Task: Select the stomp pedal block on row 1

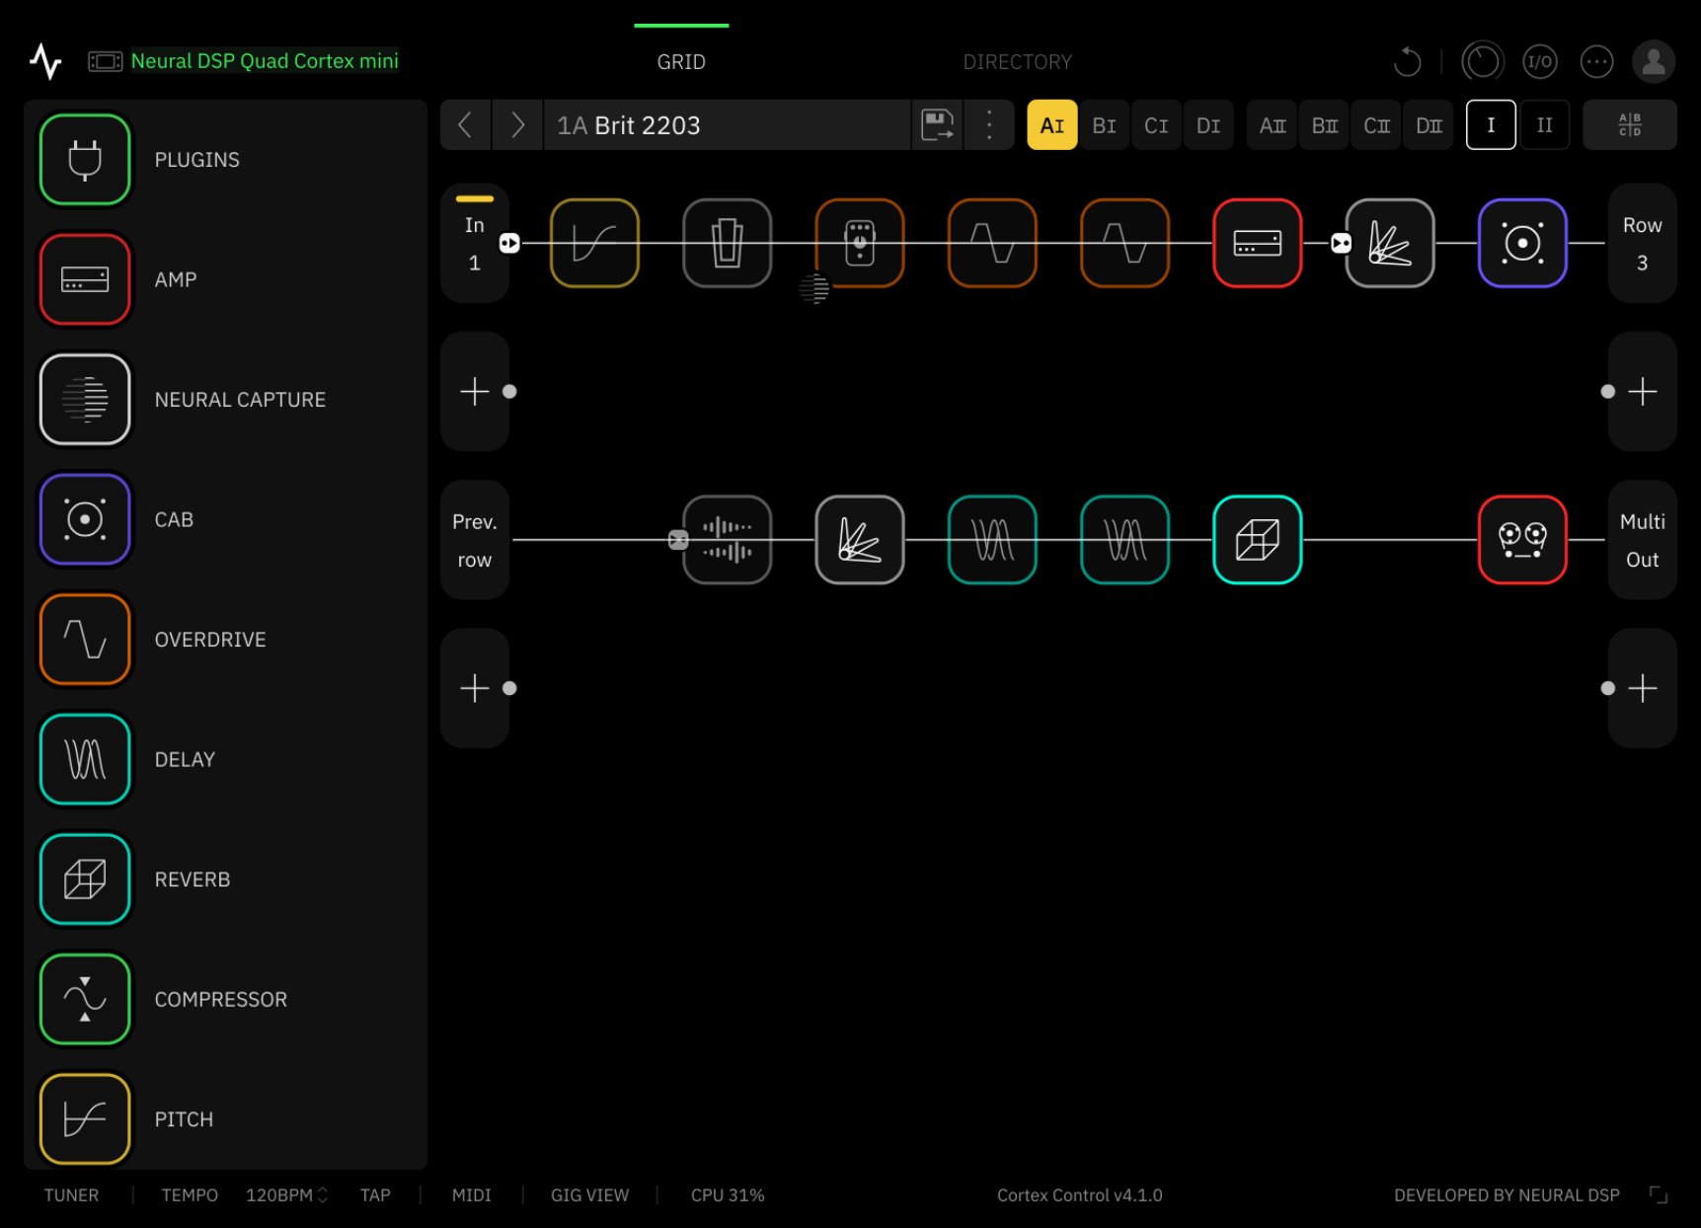Action: [859, 243]
